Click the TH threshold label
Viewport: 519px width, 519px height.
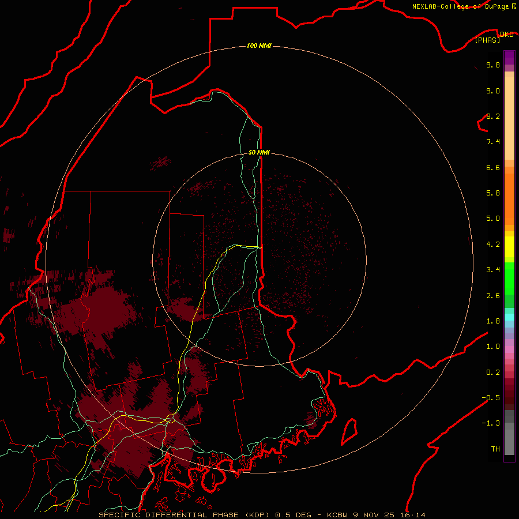(x=495, y=449)
